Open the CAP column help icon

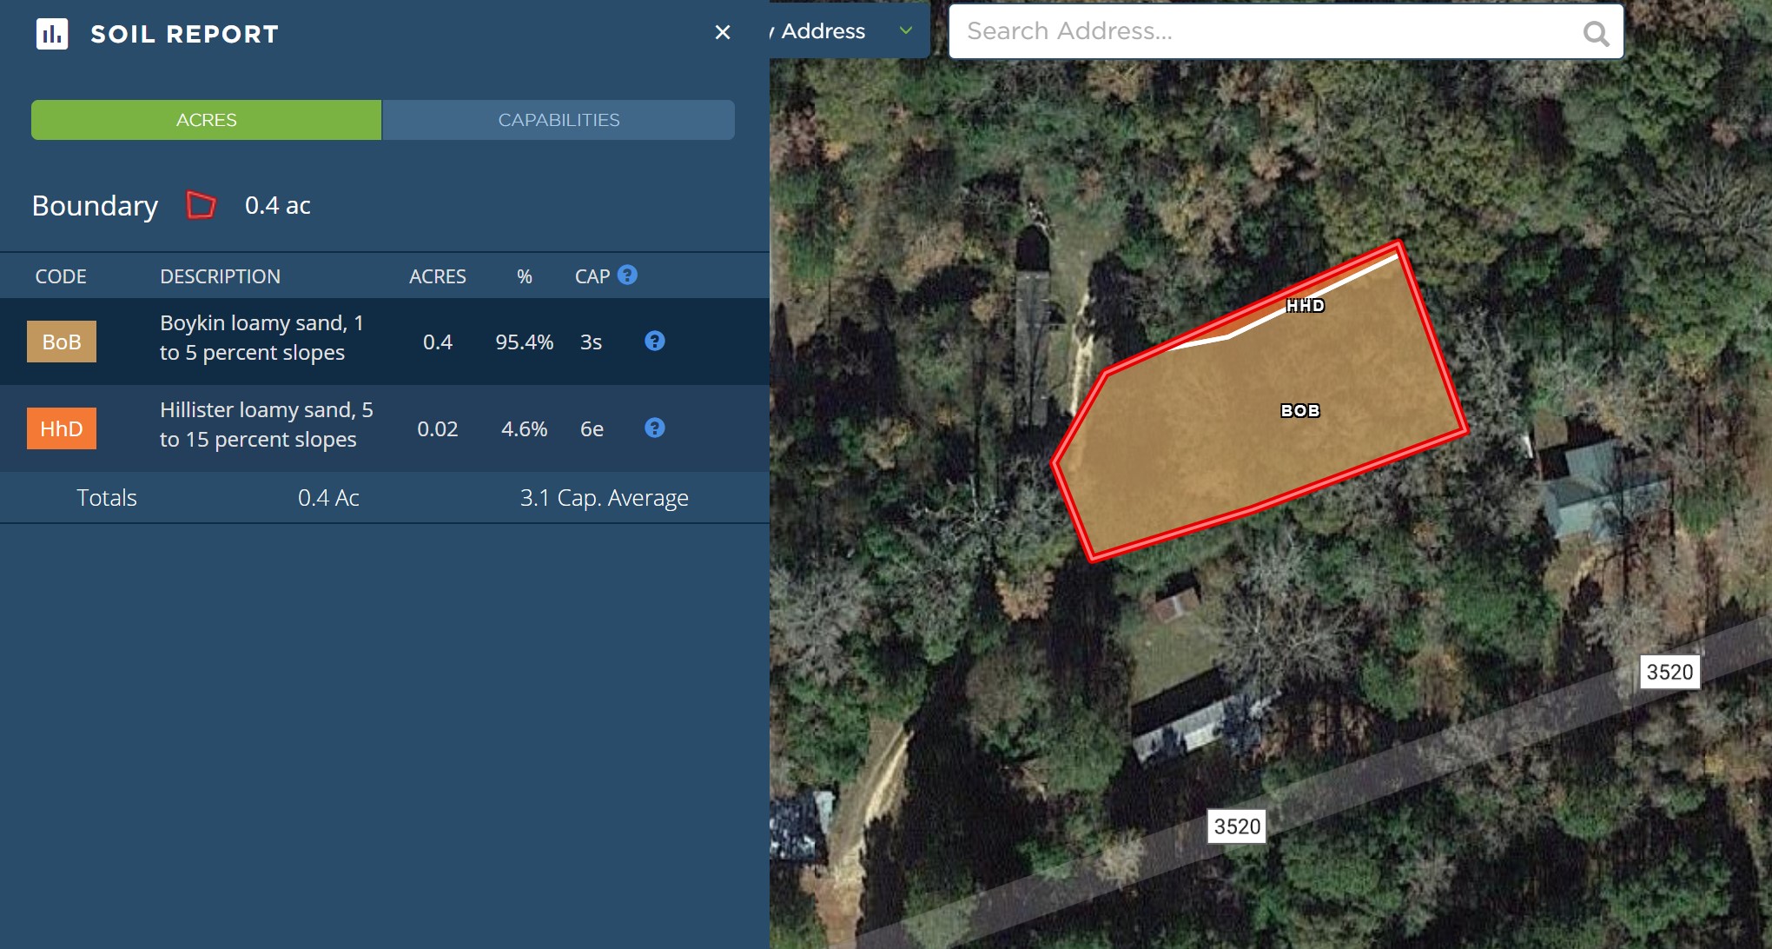tap(627, 275)
